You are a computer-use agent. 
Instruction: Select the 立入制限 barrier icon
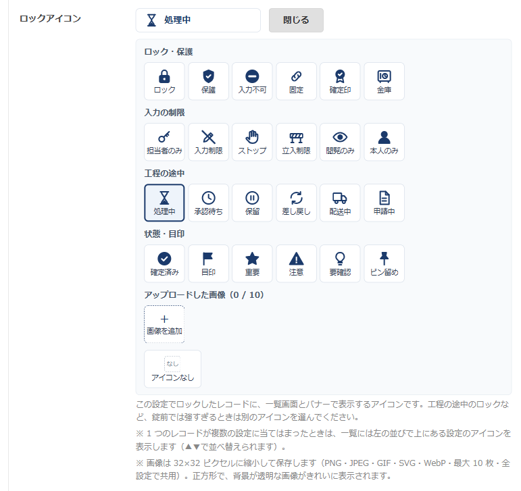pyautogui.click(x=296, y=142)
